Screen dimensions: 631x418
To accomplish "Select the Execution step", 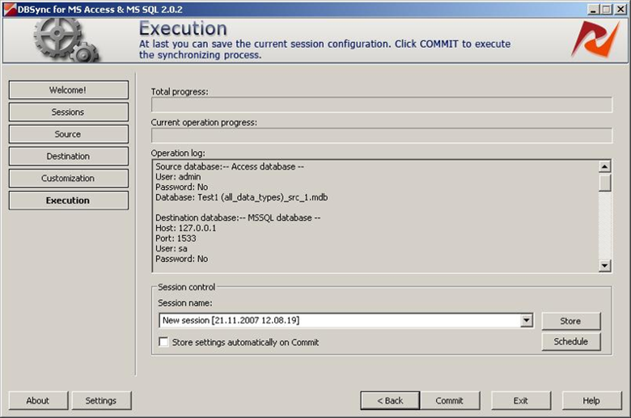I will pyautogui.click(x=69, y=201).
